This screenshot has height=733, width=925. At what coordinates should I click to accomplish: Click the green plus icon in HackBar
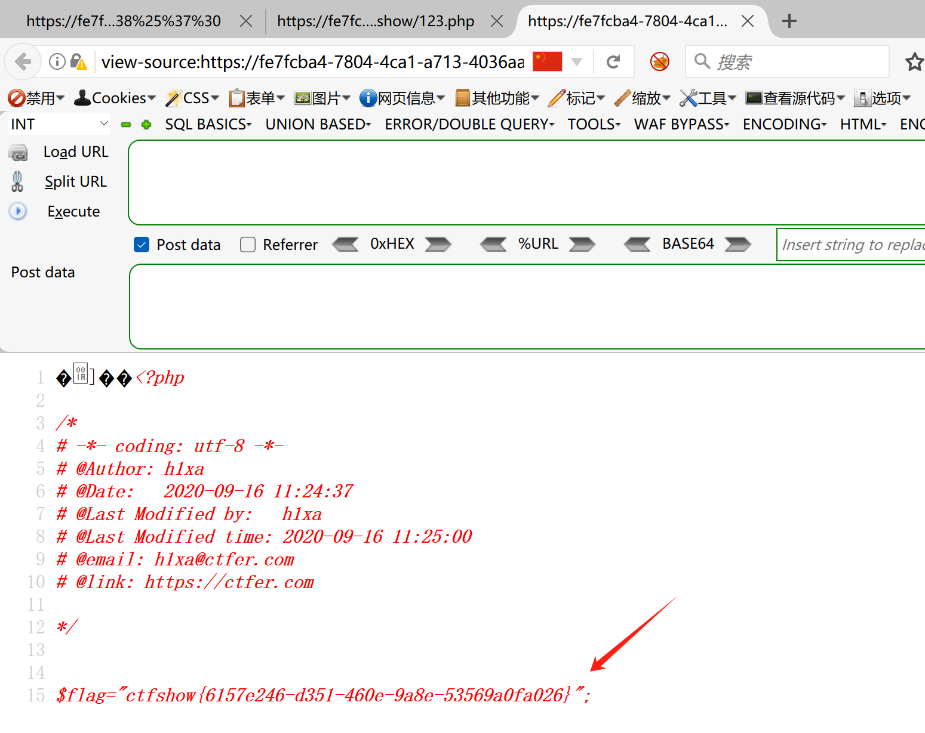click(x=146, y=125)
